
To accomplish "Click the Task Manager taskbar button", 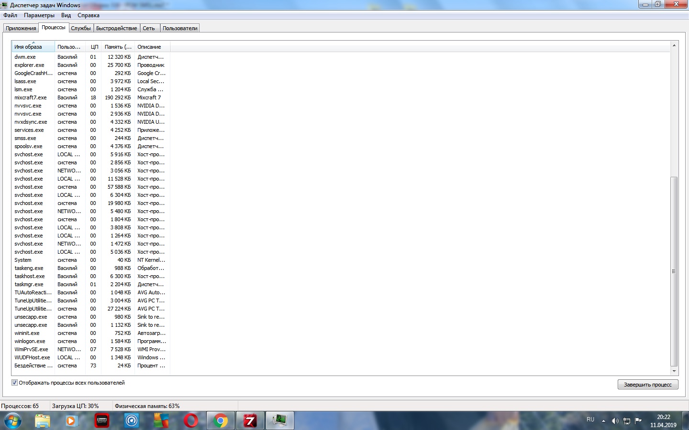I will 279,421.
